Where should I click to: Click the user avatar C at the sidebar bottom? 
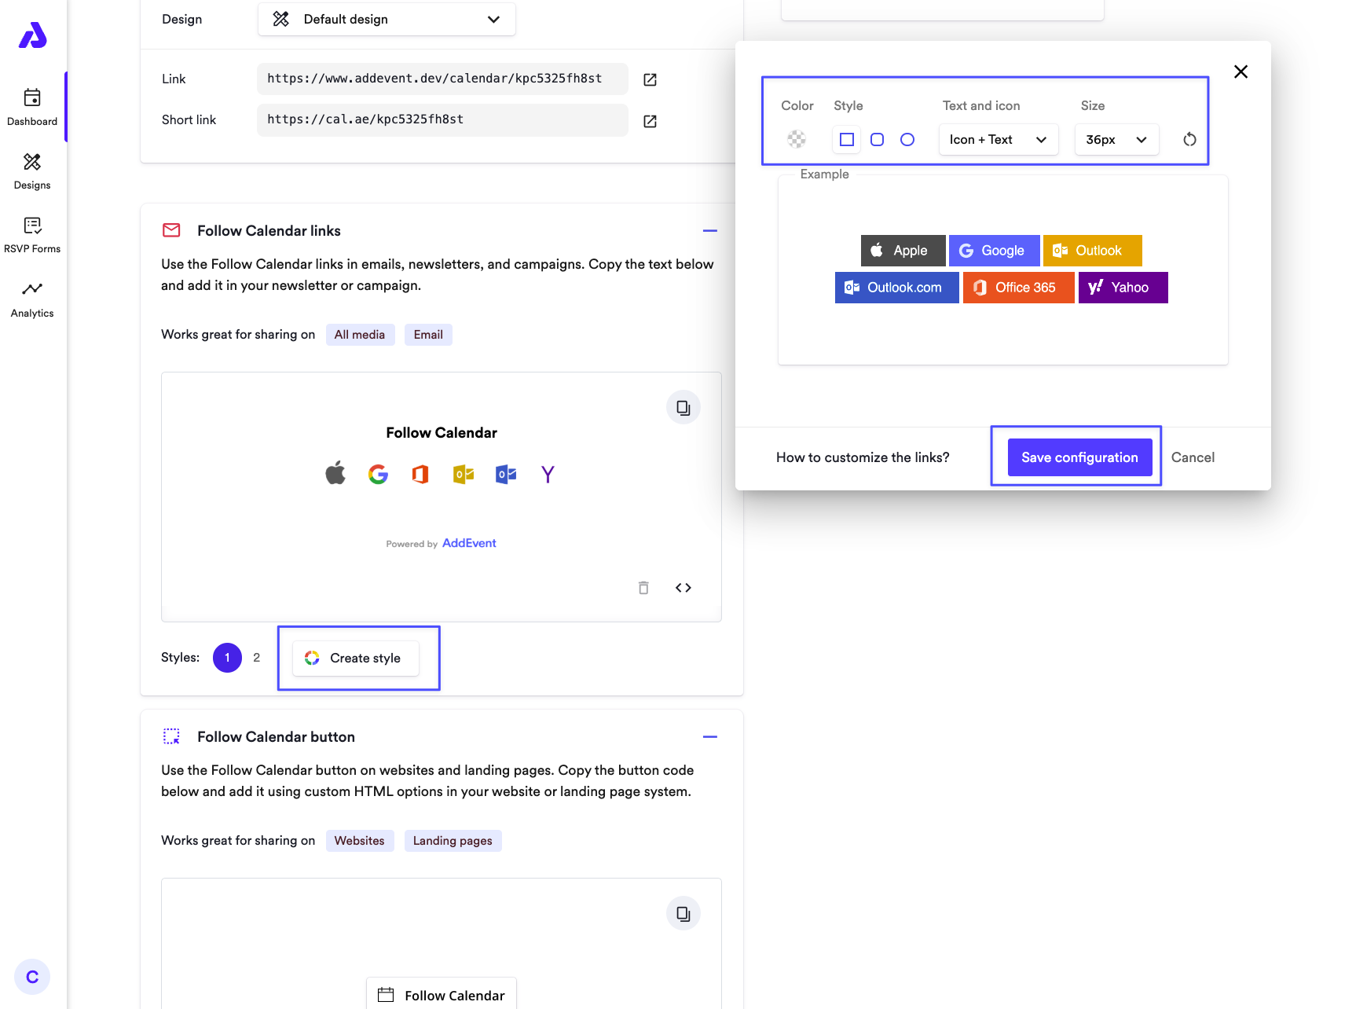(32, 977)
